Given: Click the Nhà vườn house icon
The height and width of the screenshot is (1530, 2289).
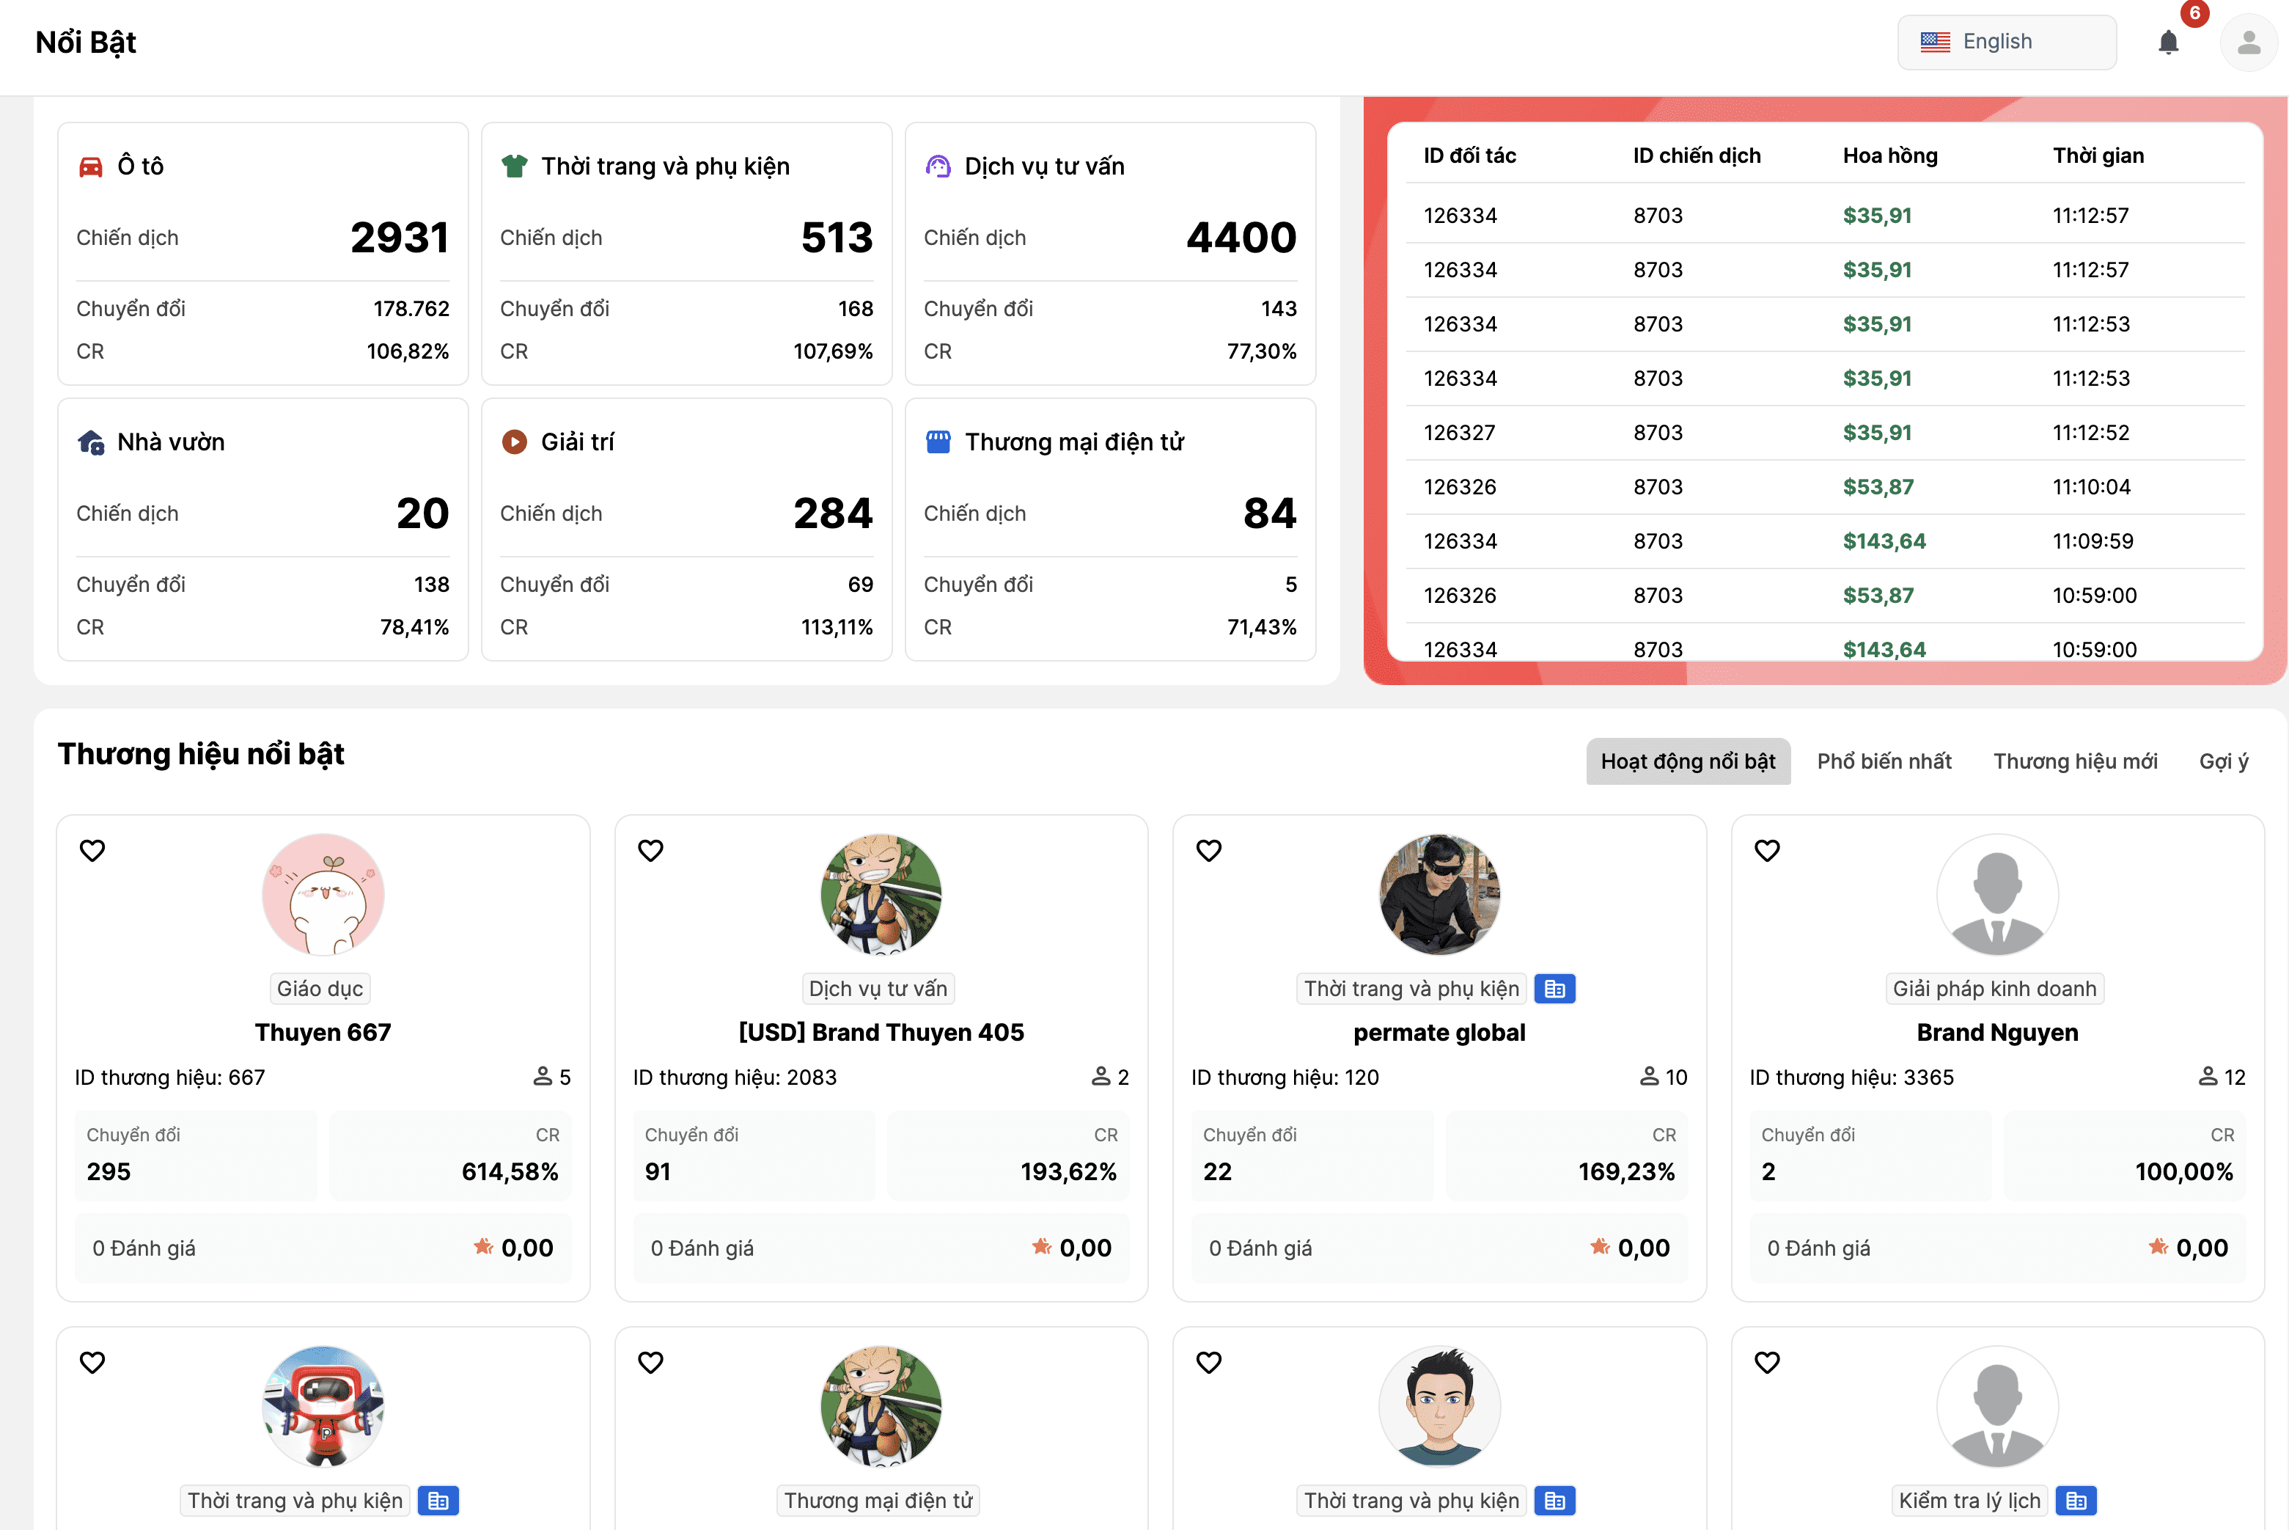Looking at the screenshot, I should pos(91,443).
